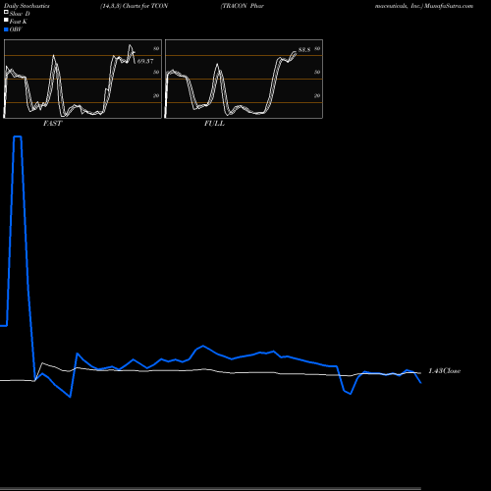Screen dimensions: 491x491
Task: Select the 'OBV' legend label
Action: tap(16, 29)
